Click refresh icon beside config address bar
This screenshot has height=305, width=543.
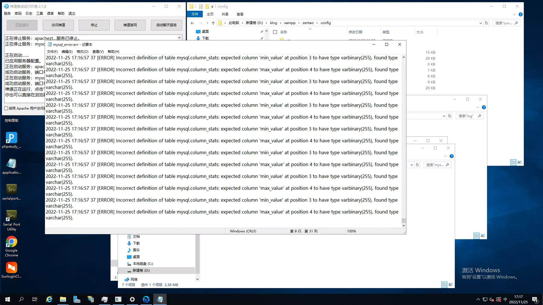(486, 23)
